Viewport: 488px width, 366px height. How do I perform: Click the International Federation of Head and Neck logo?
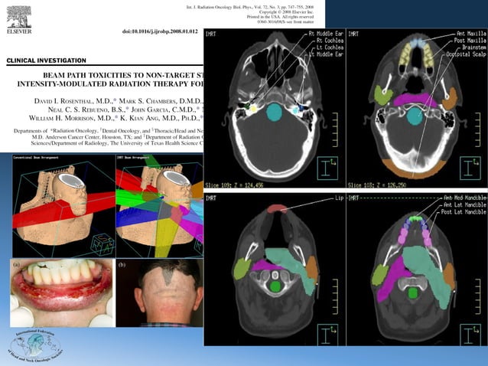(36, 345)
